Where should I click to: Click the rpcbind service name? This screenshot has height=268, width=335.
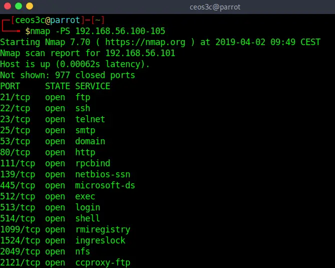pos(93,163)
